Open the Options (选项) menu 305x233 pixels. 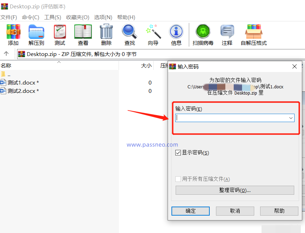click(x=103, y=17)
